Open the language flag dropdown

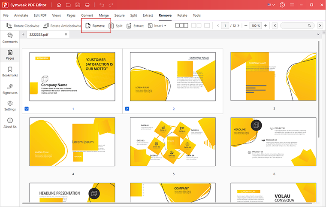coord(271,5)
